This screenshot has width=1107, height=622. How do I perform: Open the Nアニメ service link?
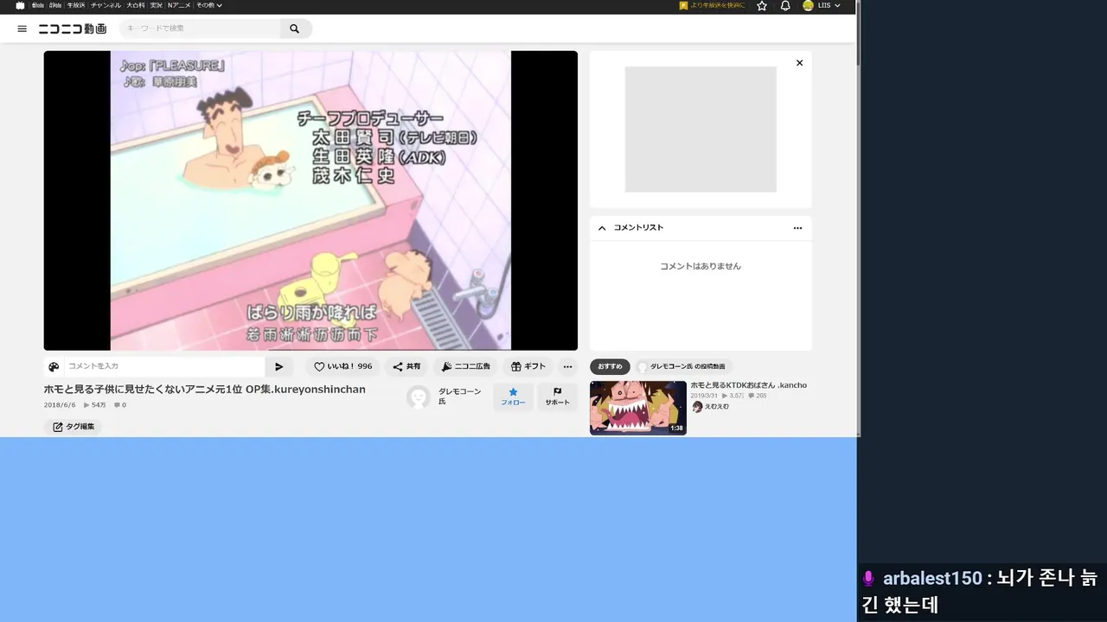[179, 5]
